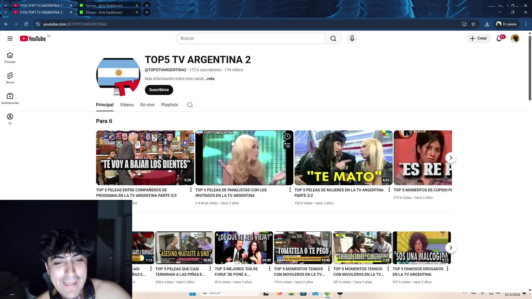Open the Chrome profile 'En pausa' chip
This screenshot has height=299, width=532.
click(x=506, y=24)
